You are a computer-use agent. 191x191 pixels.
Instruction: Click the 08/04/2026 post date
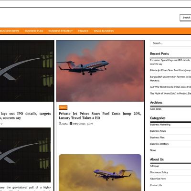(x=79, y=124)
